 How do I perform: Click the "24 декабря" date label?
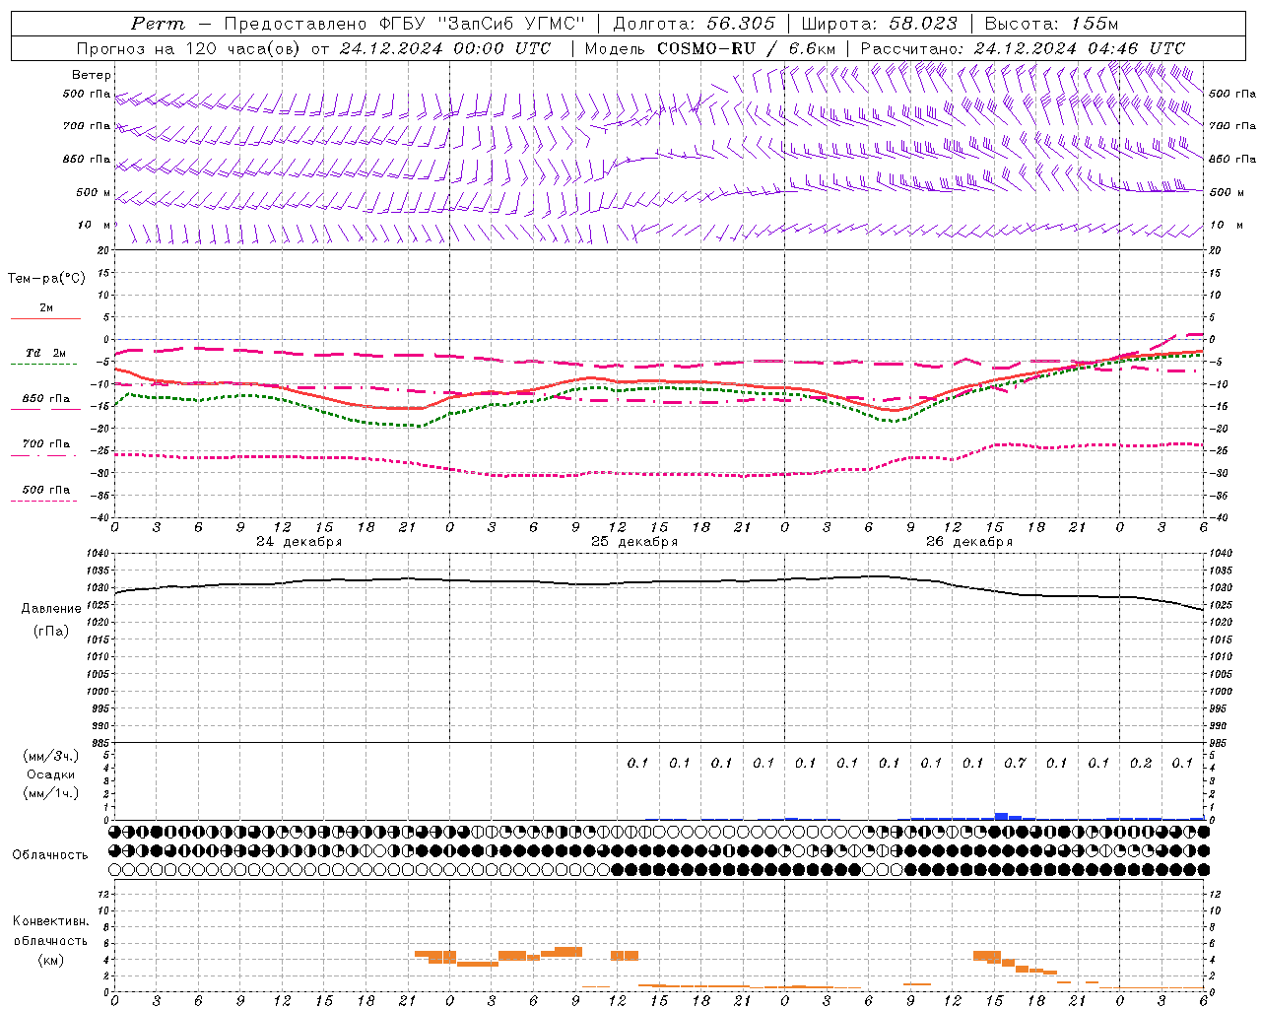299,542
